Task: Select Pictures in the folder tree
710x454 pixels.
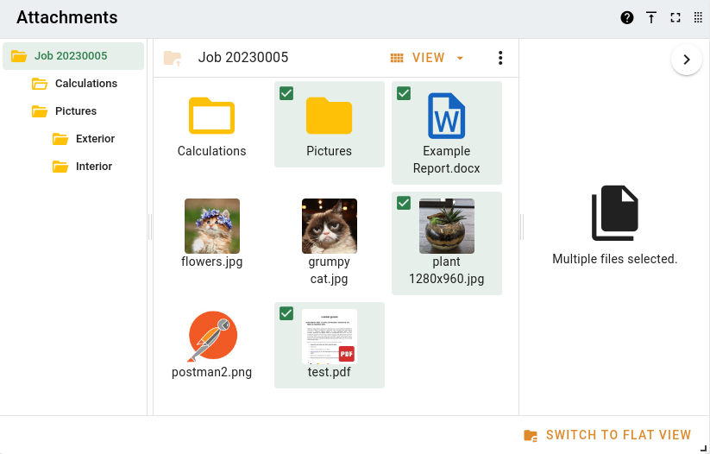Action: point(76,111)
